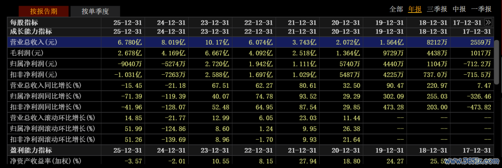Select the 毛利润(元) row label
This screenshot has width=502, height=168.
[x=27, y=53]
